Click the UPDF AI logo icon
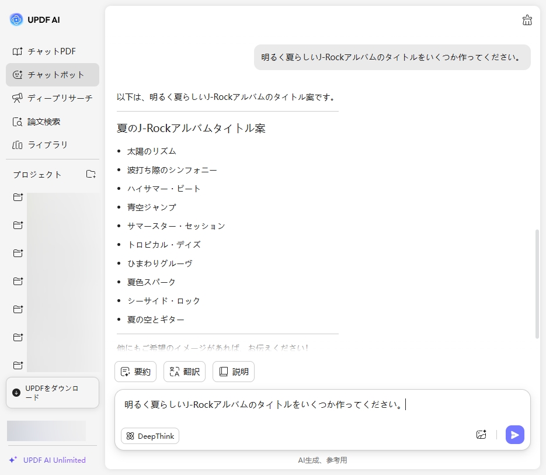 pos(16,19)
